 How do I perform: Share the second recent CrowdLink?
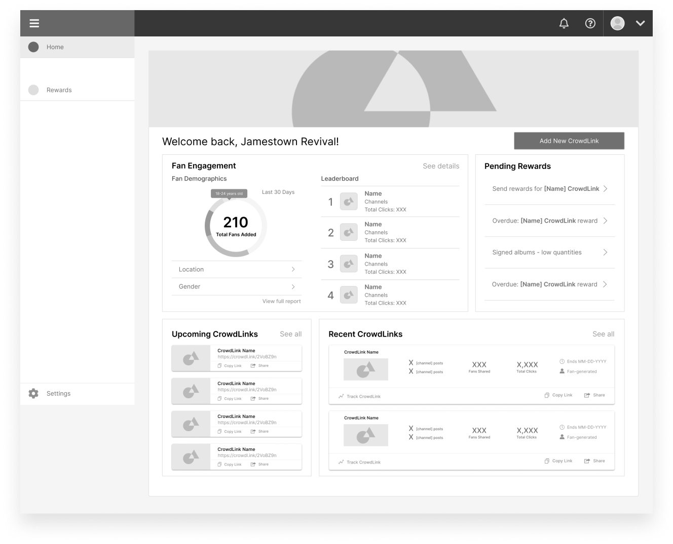click(x=594, y=461)
